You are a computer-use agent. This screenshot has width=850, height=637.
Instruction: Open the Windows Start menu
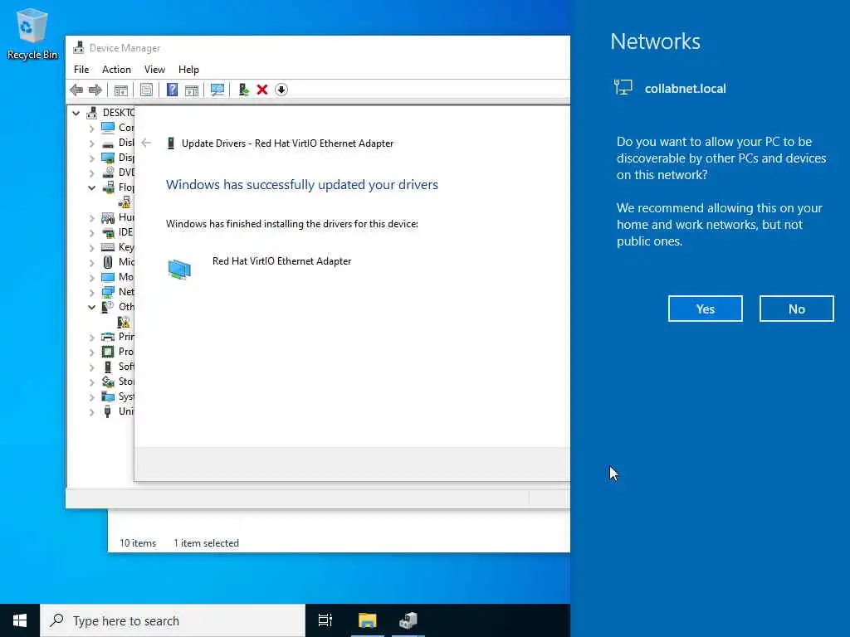(x=20, y=620)
